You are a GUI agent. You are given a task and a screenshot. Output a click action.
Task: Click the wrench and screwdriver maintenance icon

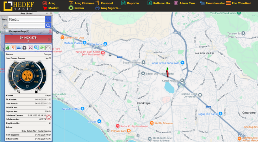(30, 48)
